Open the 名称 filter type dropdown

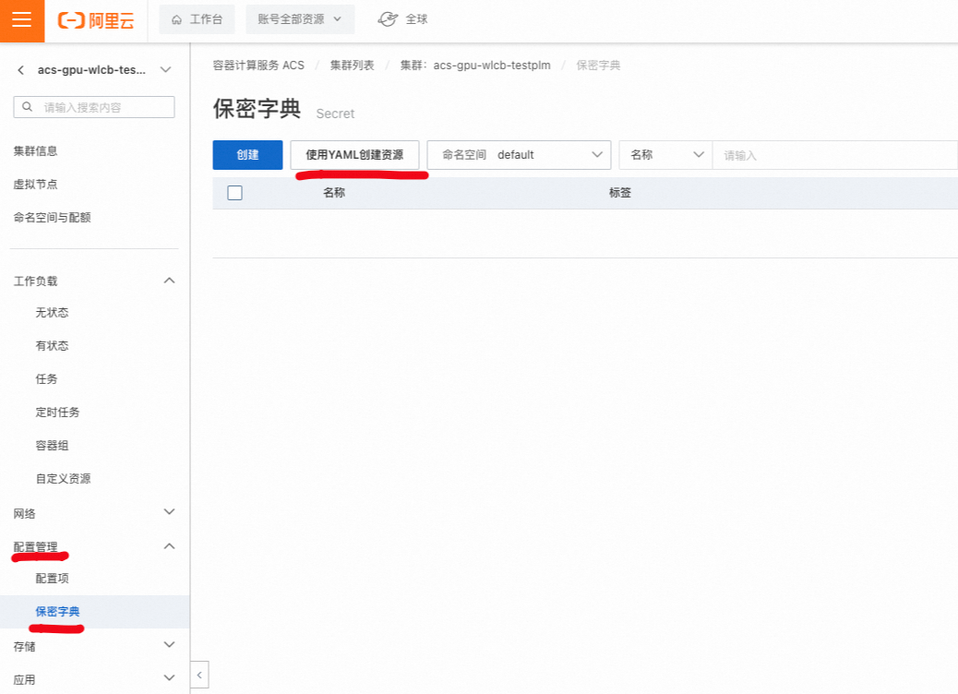pos(666,155)
